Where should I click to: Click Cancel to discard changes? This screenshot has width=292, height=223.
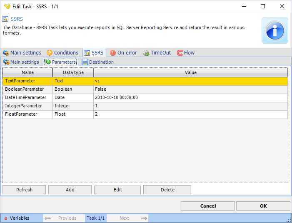pyautogui.click(x=208, y=206)
